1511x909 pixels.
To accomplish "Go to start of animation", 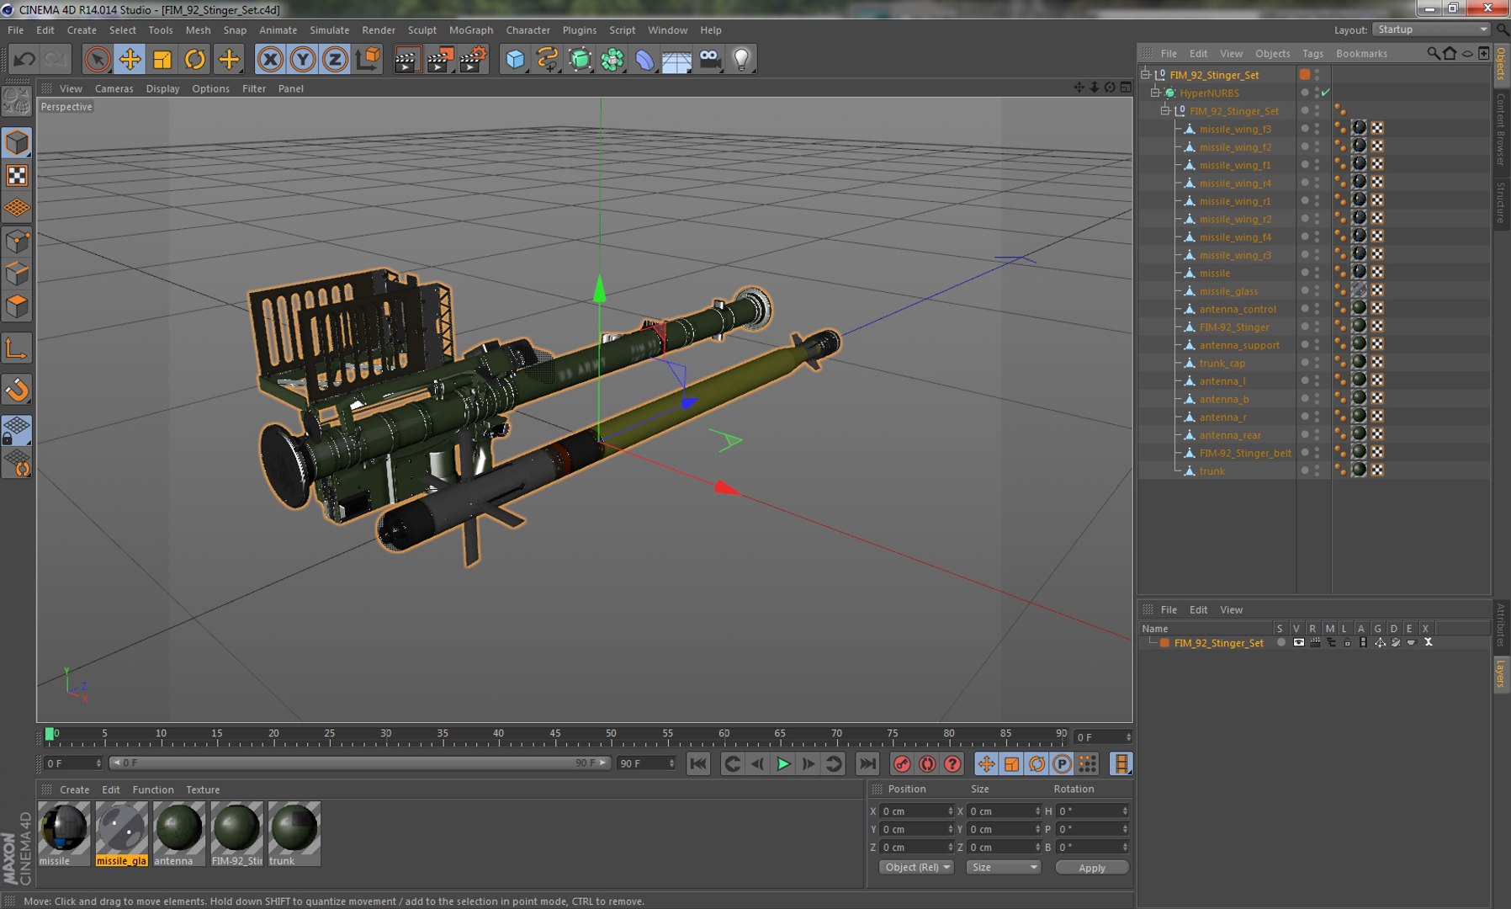I will pyautogui.click(x=698, y=763).
